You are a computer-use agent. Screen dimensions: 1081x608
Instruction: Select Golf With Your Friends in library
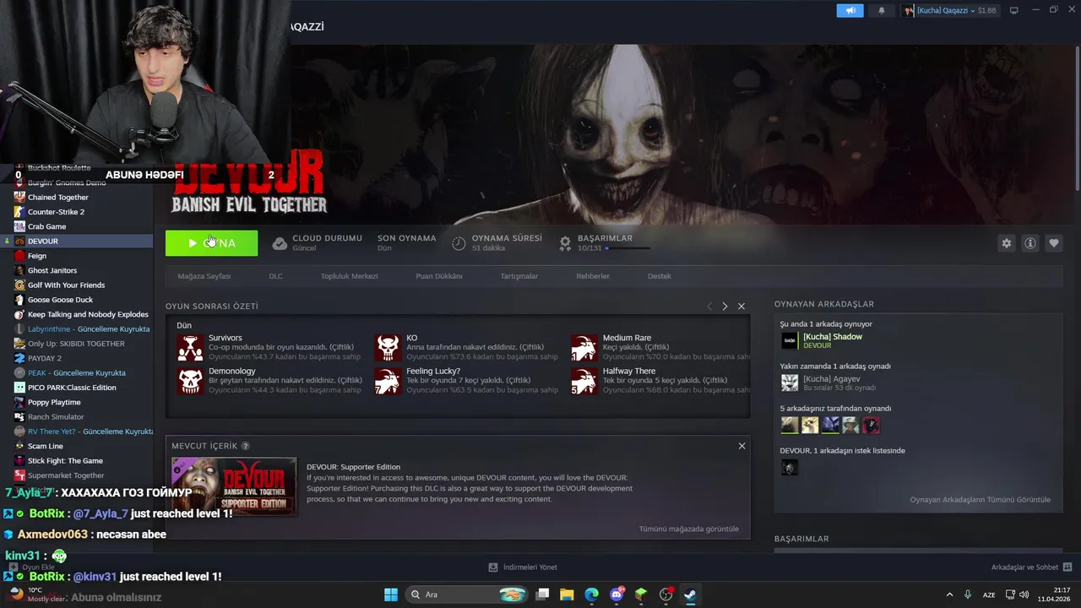click(66, 285)
